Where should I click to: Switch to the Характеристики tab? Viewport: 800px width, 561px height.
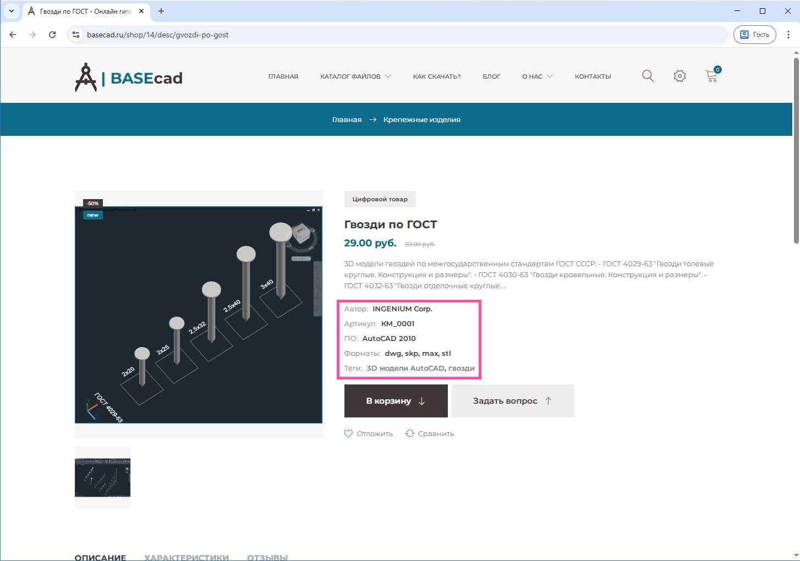[x=186, y=557]
